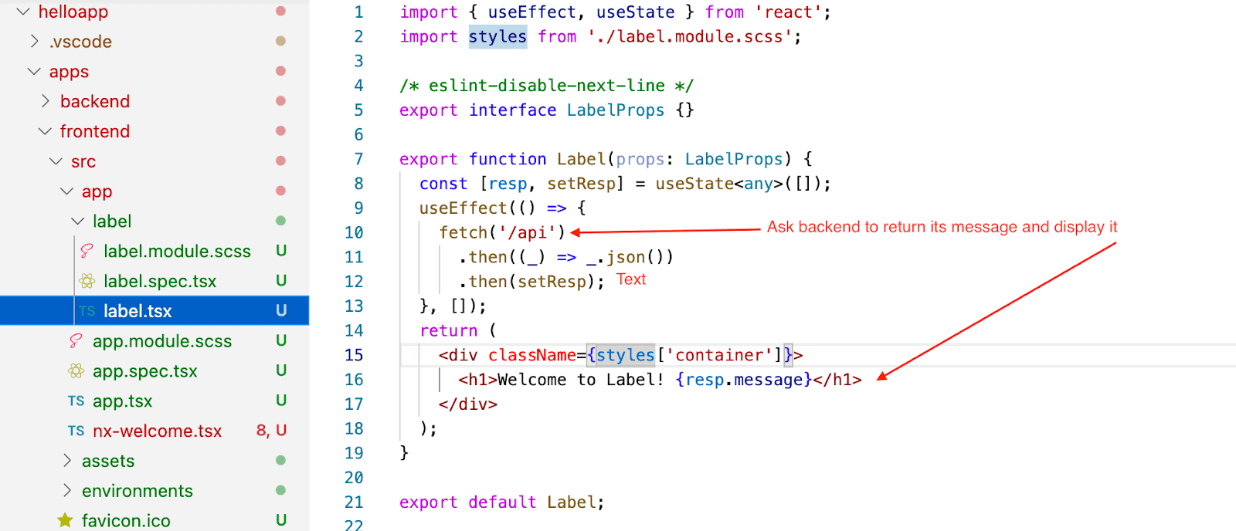Click line number 15 in the gutter
The width and height of the screenshot is (1236, 531).
tap(354, 355)
